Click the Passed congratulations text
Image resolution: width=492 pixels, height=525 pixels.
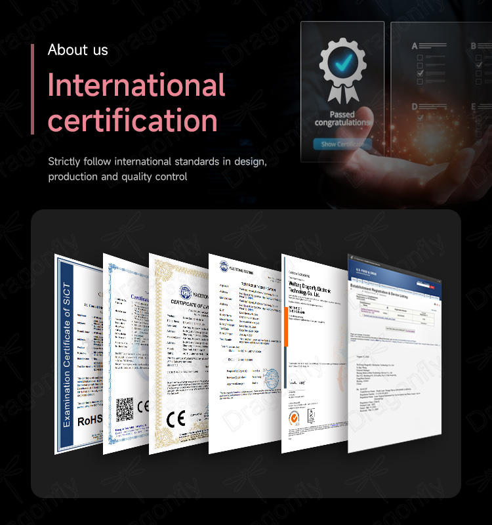pos(342,118)
